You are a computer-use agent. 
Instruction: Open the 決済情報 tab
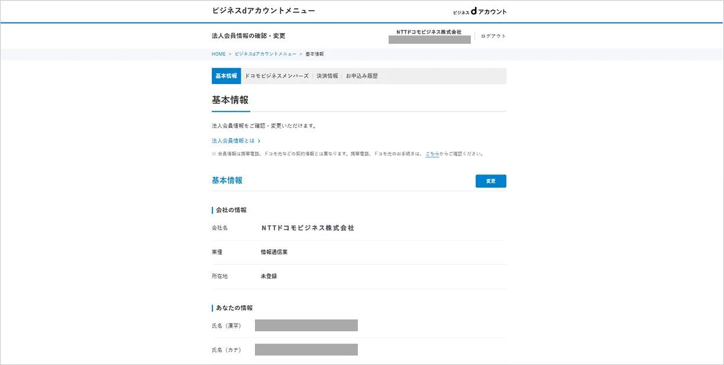coord(327,76)
